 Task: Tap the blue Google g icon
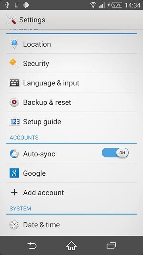(14, 173)
